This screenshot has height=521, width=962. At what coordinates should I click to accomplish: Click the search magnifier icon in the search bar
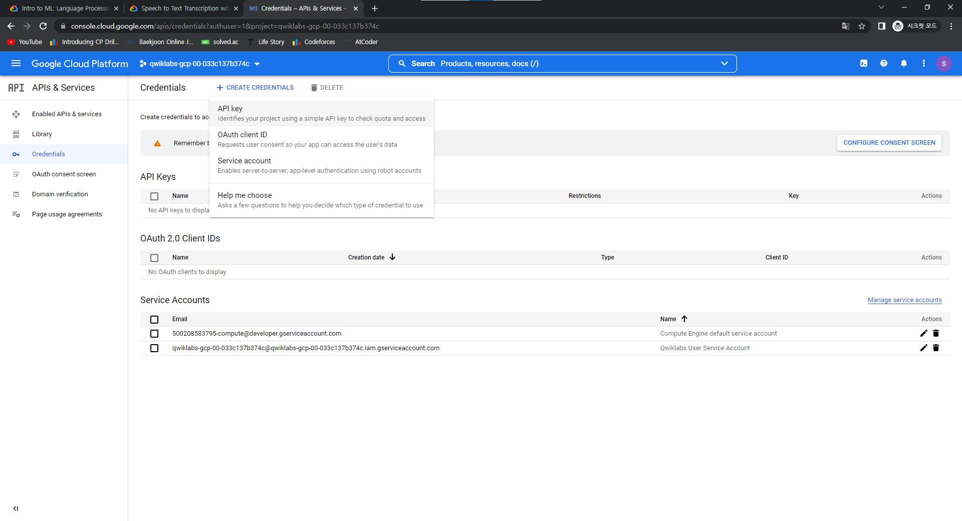click(x=402, y=64)
